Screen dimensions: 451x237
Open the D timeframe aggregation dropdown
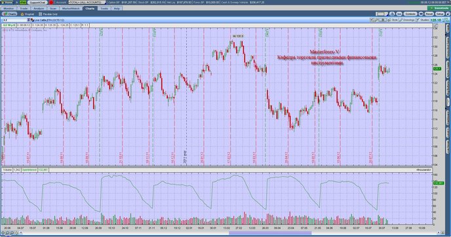click(x=383, y=20)
